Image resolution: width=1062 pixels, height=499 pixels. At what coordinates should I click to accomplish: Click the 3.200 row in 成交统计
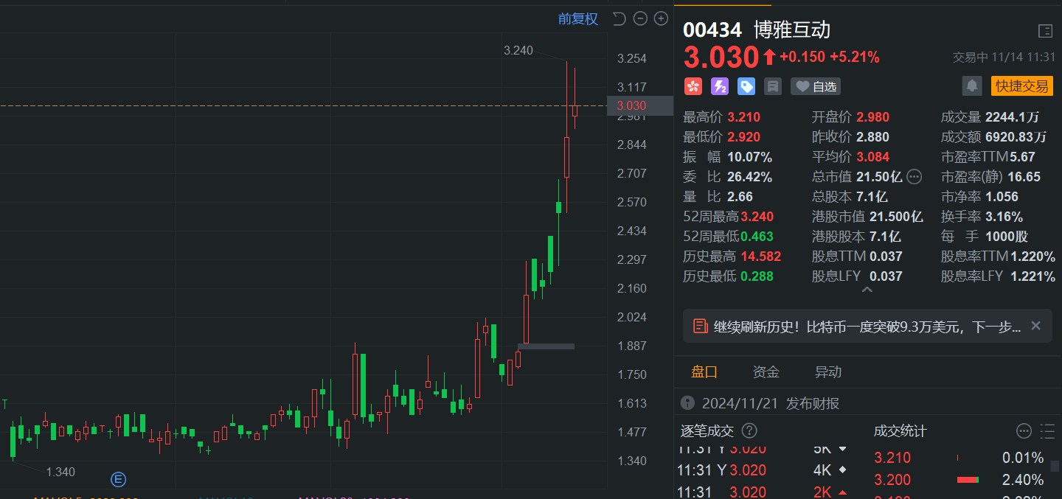(959, 480)
